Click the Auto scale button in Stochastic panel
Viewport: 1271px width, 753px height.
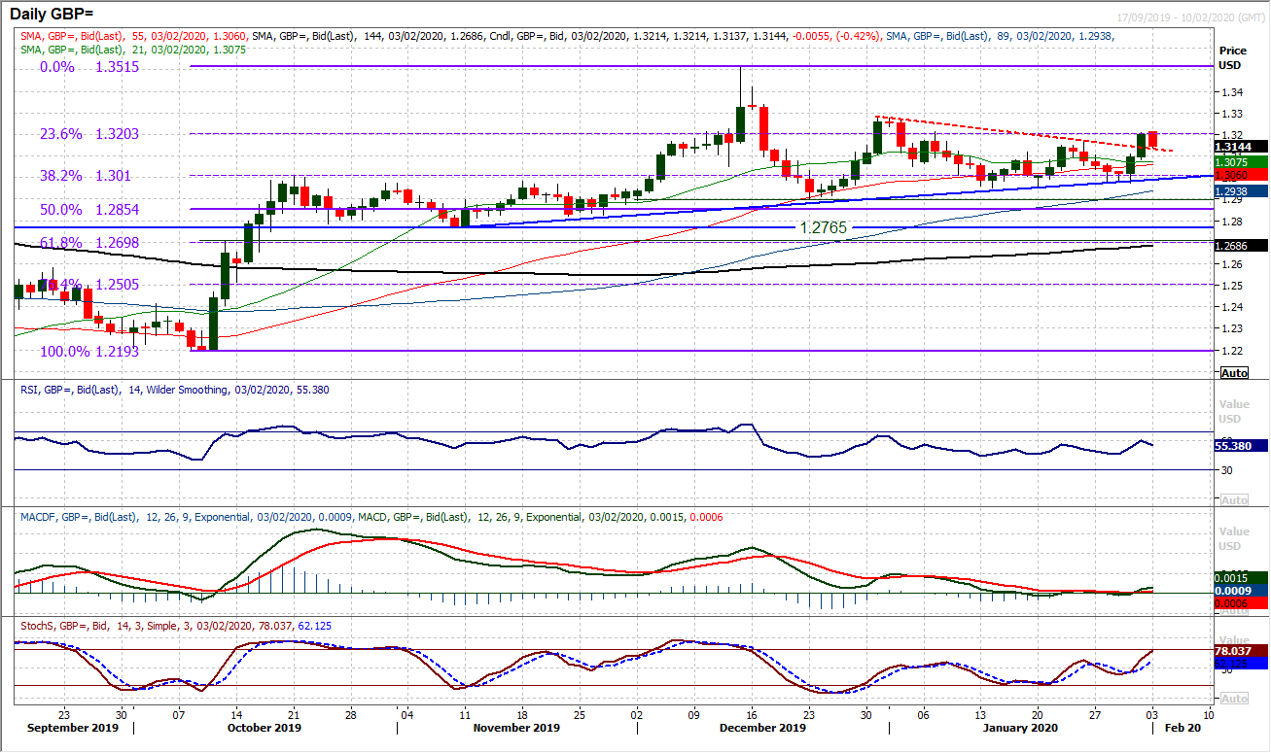point(1234,699)
